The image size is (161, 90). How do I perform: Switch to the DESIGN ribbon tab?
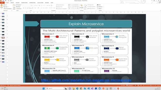tap(17, 3)
